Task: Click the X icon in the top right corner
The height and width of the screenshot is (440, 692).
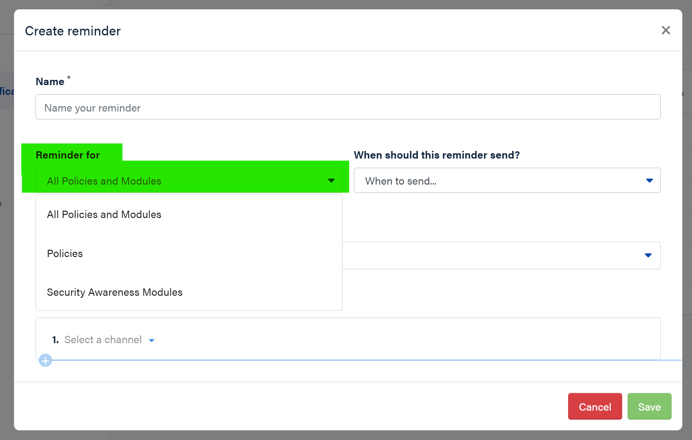Action: tap(666, 30)
